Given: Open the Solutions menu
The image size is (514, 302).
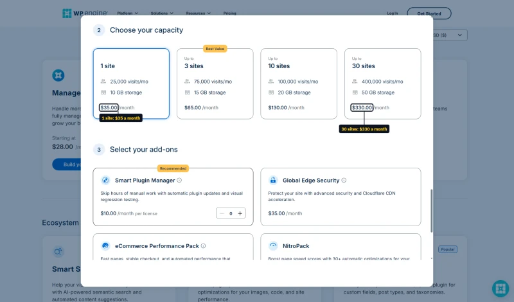Looking at the screenshot, I should [162, 13].
